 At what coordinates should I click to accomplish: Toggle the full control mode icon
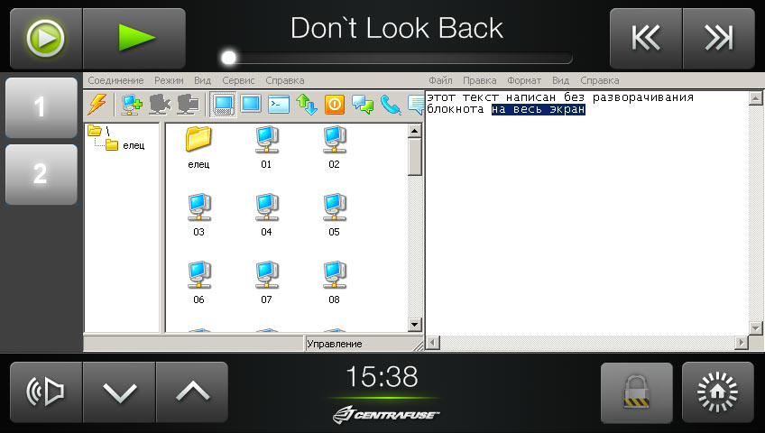[223, 105]
